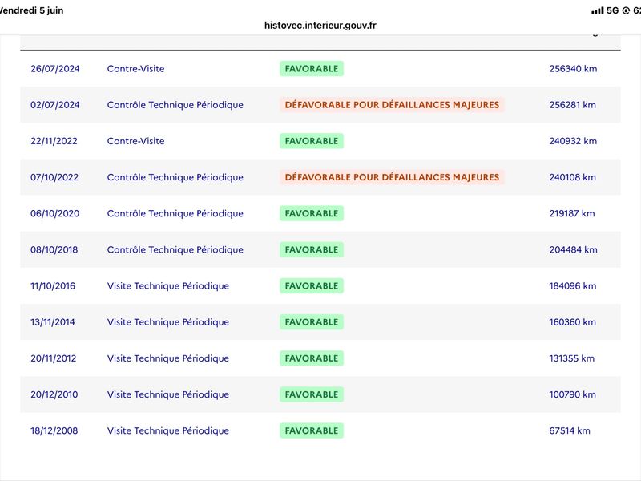Viewport: 641px width, 481px height.
Task: Click the 219187 km mileage value
Action: point(572,213)
